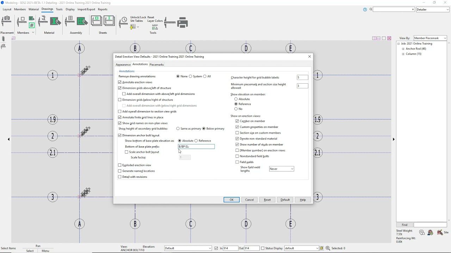Click the left pan arrow on drawing
This screenshot has height=253, width=451.
(9, 140)
